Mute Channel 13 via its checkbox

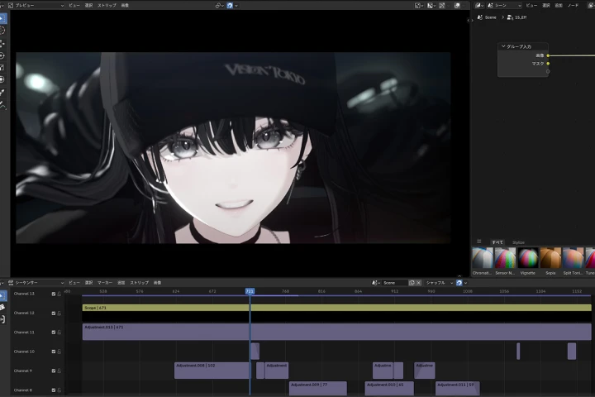54,294
